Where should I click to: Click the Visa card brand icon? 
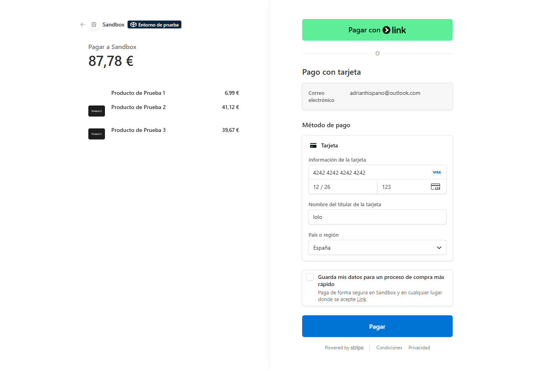click(x=437, y=172)
